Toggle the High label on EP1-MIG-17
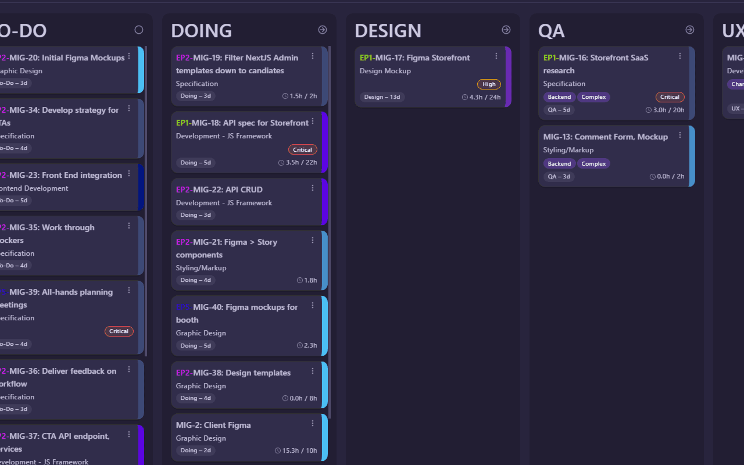744x465 pixels. coord(489,84)
